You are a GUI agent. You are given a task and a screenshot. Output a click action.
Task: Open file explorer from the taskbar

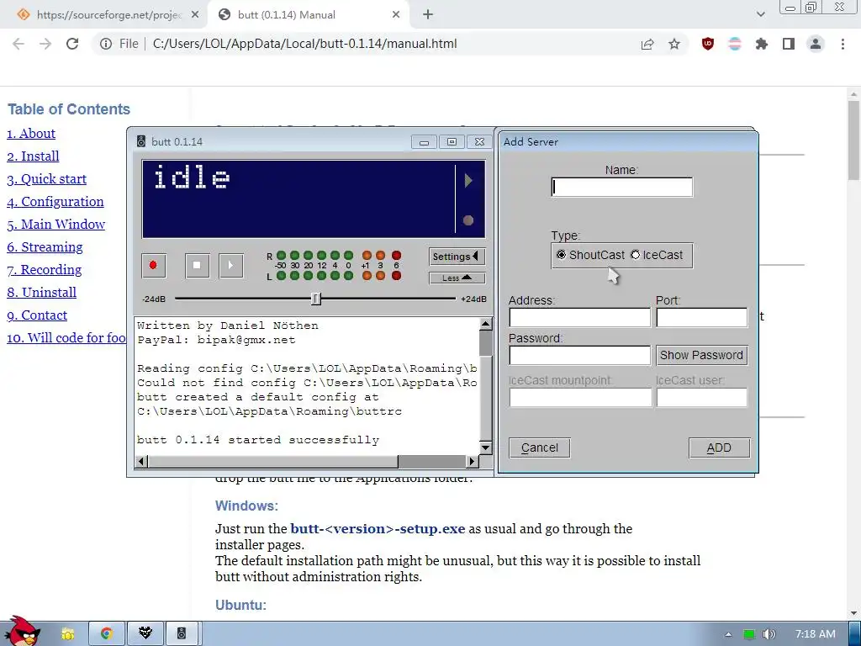tap(68, 634)
